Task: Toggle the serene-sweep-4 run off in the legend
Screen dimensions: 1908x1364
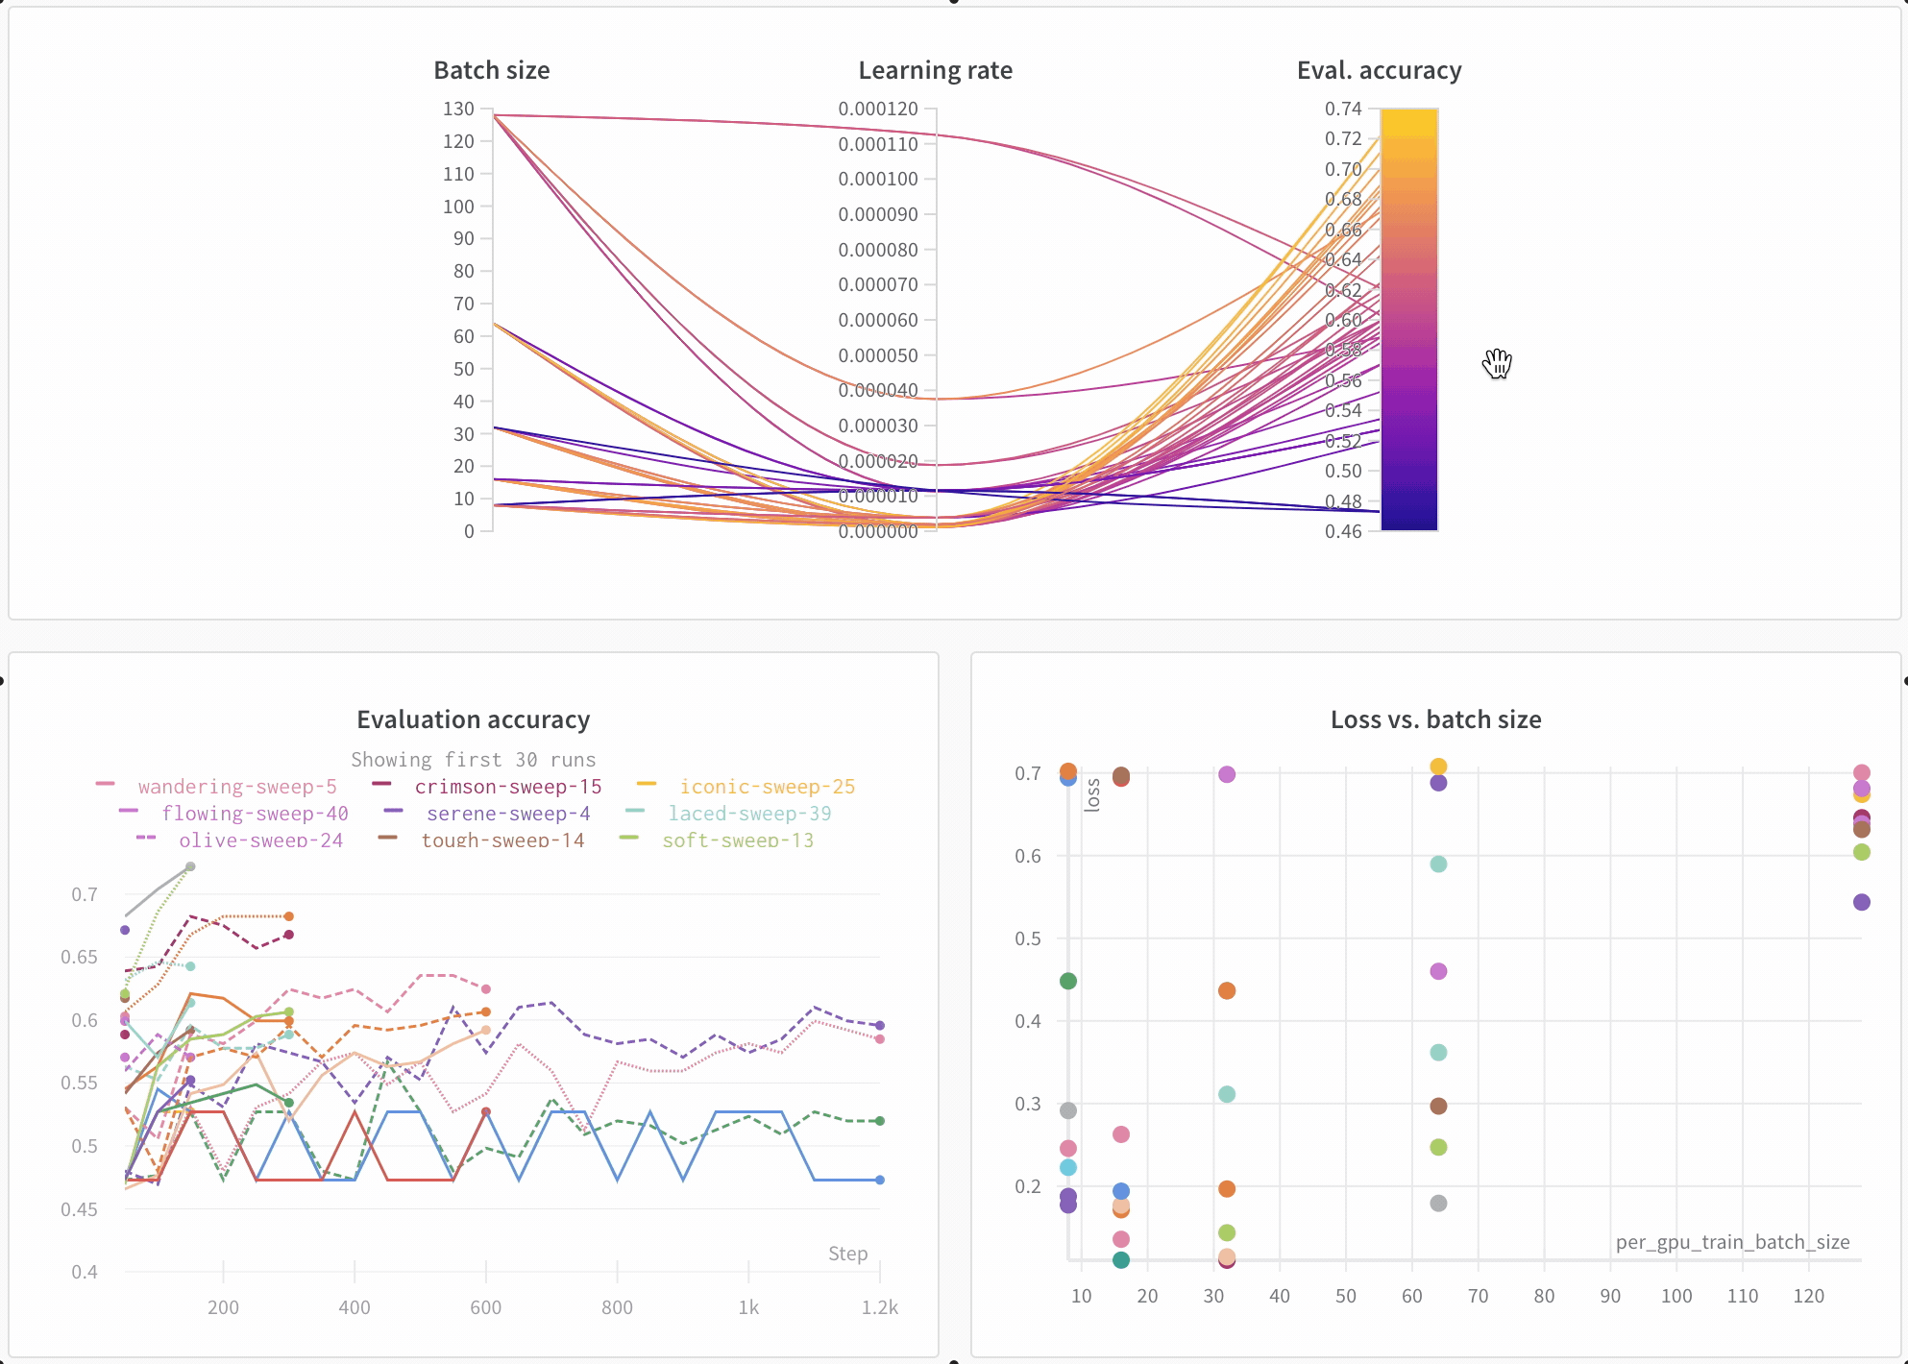Action: pos(509,814)
